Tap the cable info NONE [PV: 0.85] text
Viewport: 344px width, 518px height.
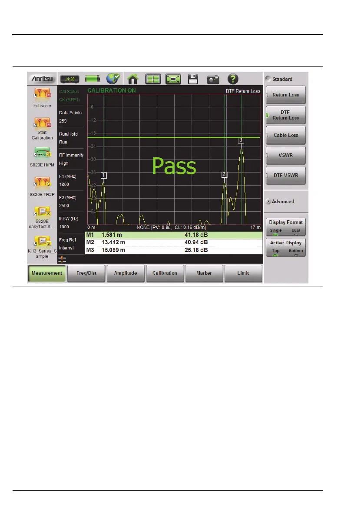pos(171,228)
